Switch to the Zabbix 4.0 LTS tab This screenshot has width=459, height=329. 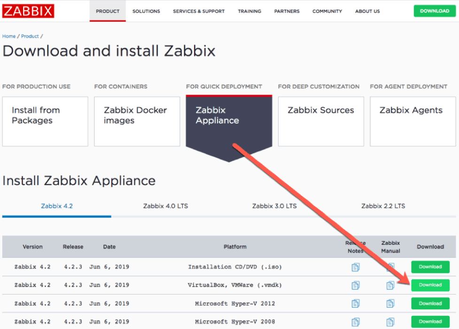[x=165, y=206]
